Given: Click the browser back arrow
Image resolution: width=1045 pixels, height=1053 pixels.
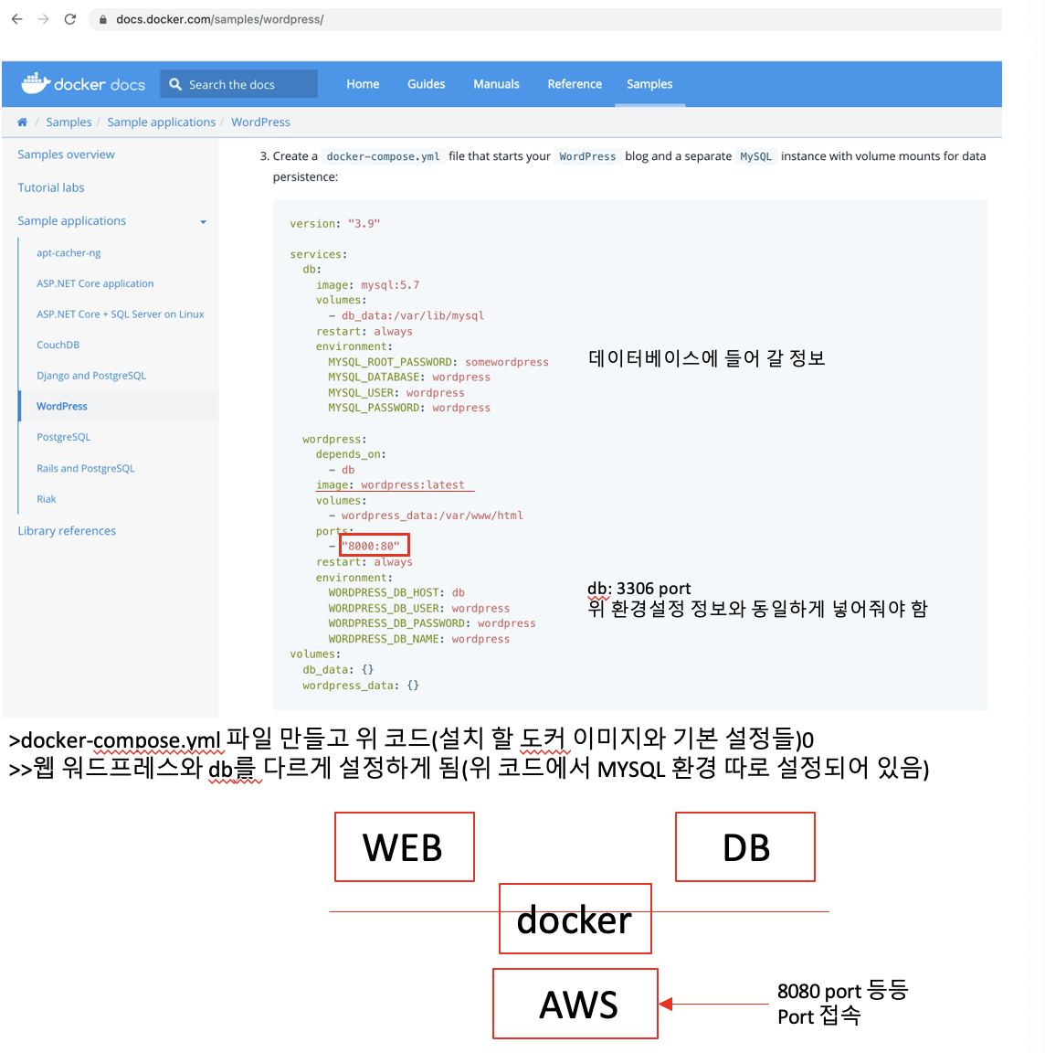Looking at the screenshot, I should (x=16, y=19).
